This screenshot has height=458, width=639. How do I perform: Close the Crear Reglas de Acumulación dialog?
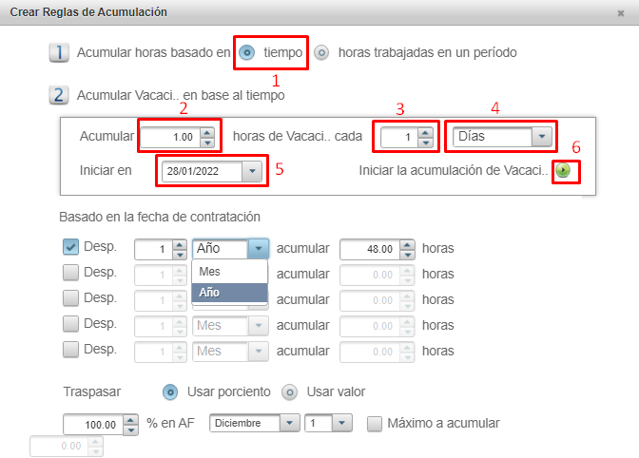pyautogui.click(x=620, y=12)
